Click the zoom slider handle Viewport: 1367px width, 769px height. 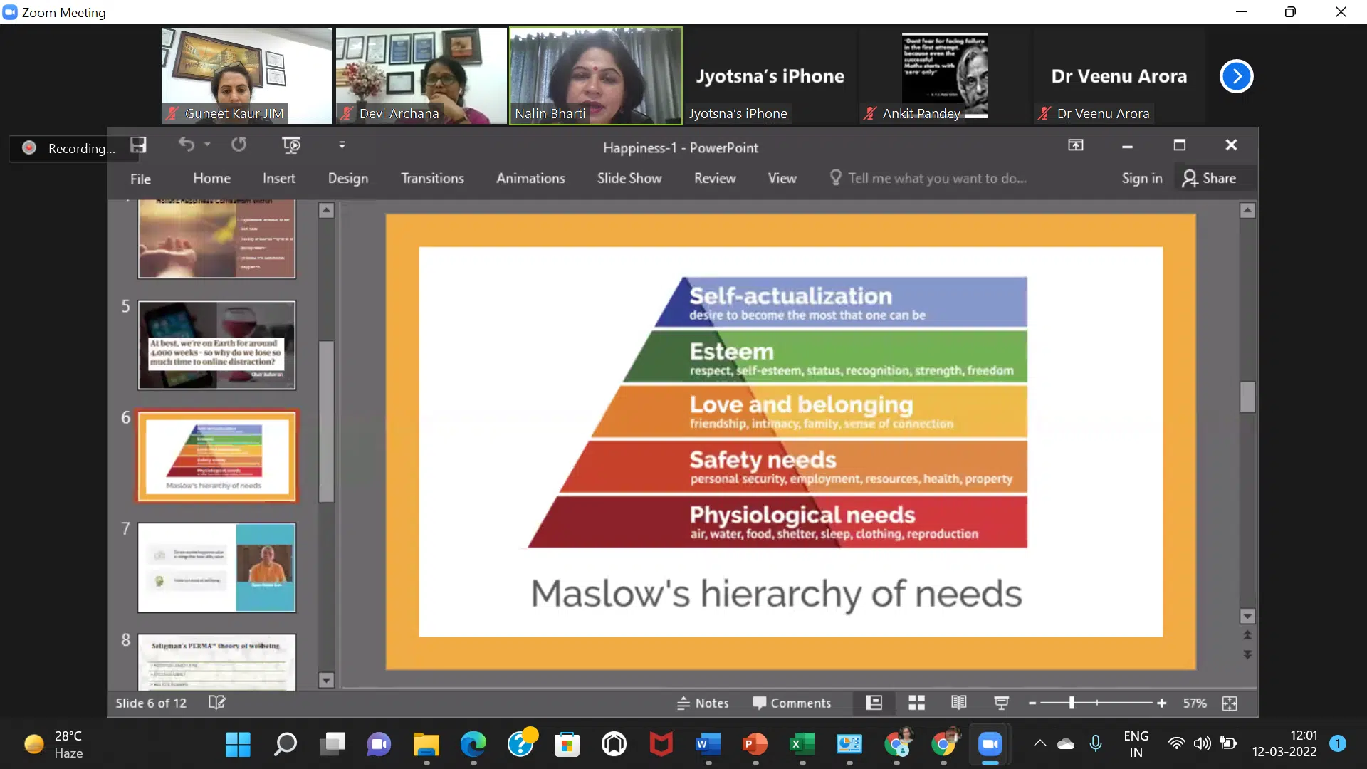point(1072,703)
